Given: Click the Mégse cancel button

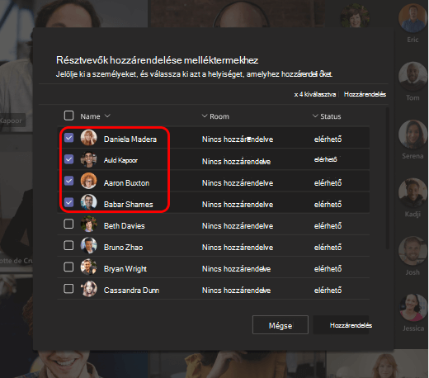Looking at the screenshot, I should click(280, 325).
